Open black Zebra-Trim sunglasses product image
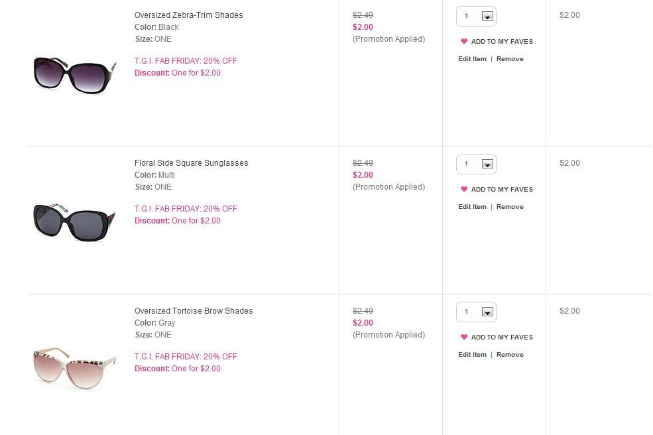The width and height of the screenshot is (653, 435). tap(74, 75)
